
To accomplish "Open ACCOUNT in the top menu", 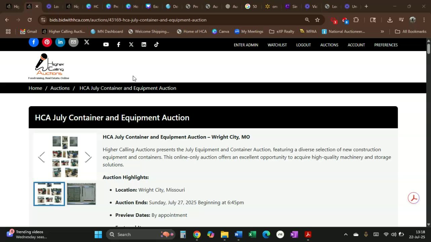I will pos(356,45).
